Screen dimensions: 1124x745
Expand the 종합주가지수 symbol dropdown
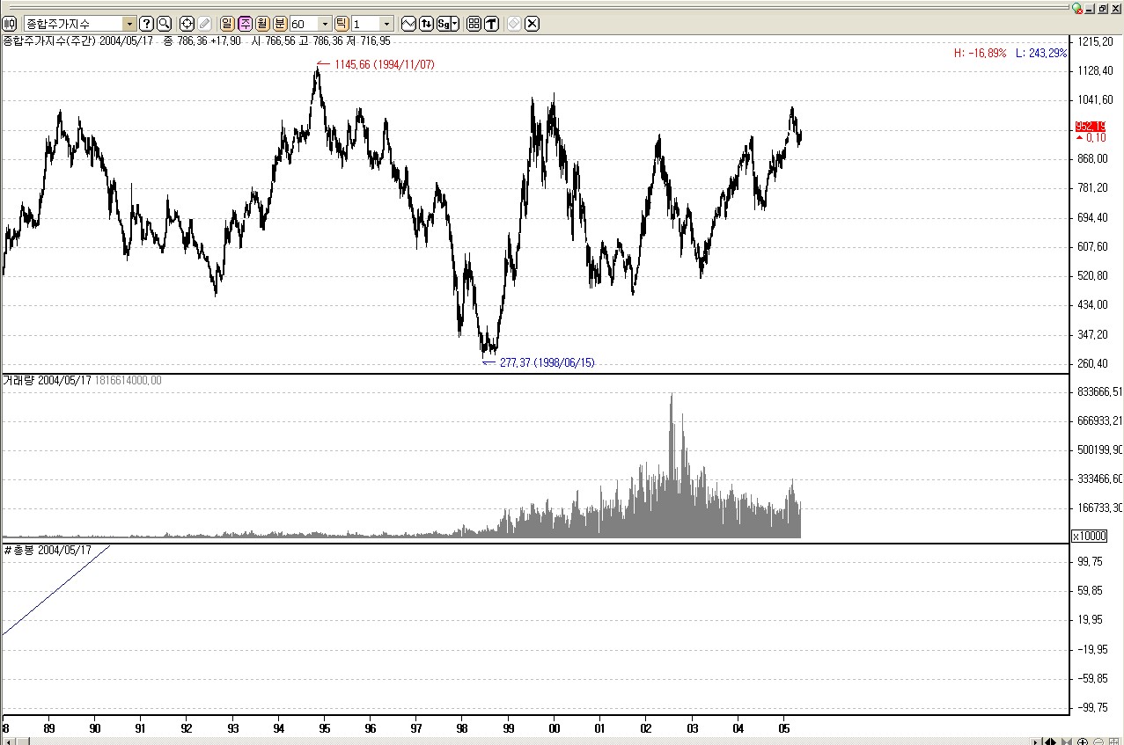tap(129, 24)
